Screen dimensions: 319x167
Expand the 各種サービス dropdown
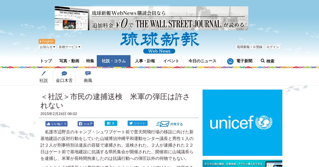pyautogui.click(x=70, y=47)
